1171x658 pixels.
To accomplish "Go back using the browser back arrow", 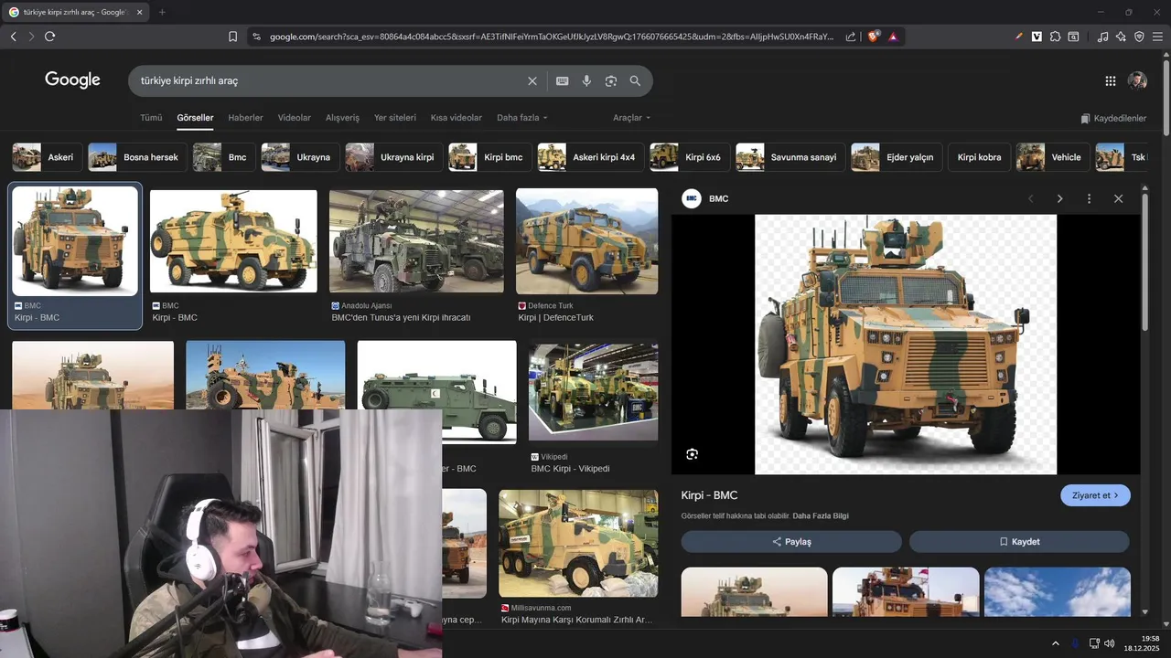I will (13, 37).
